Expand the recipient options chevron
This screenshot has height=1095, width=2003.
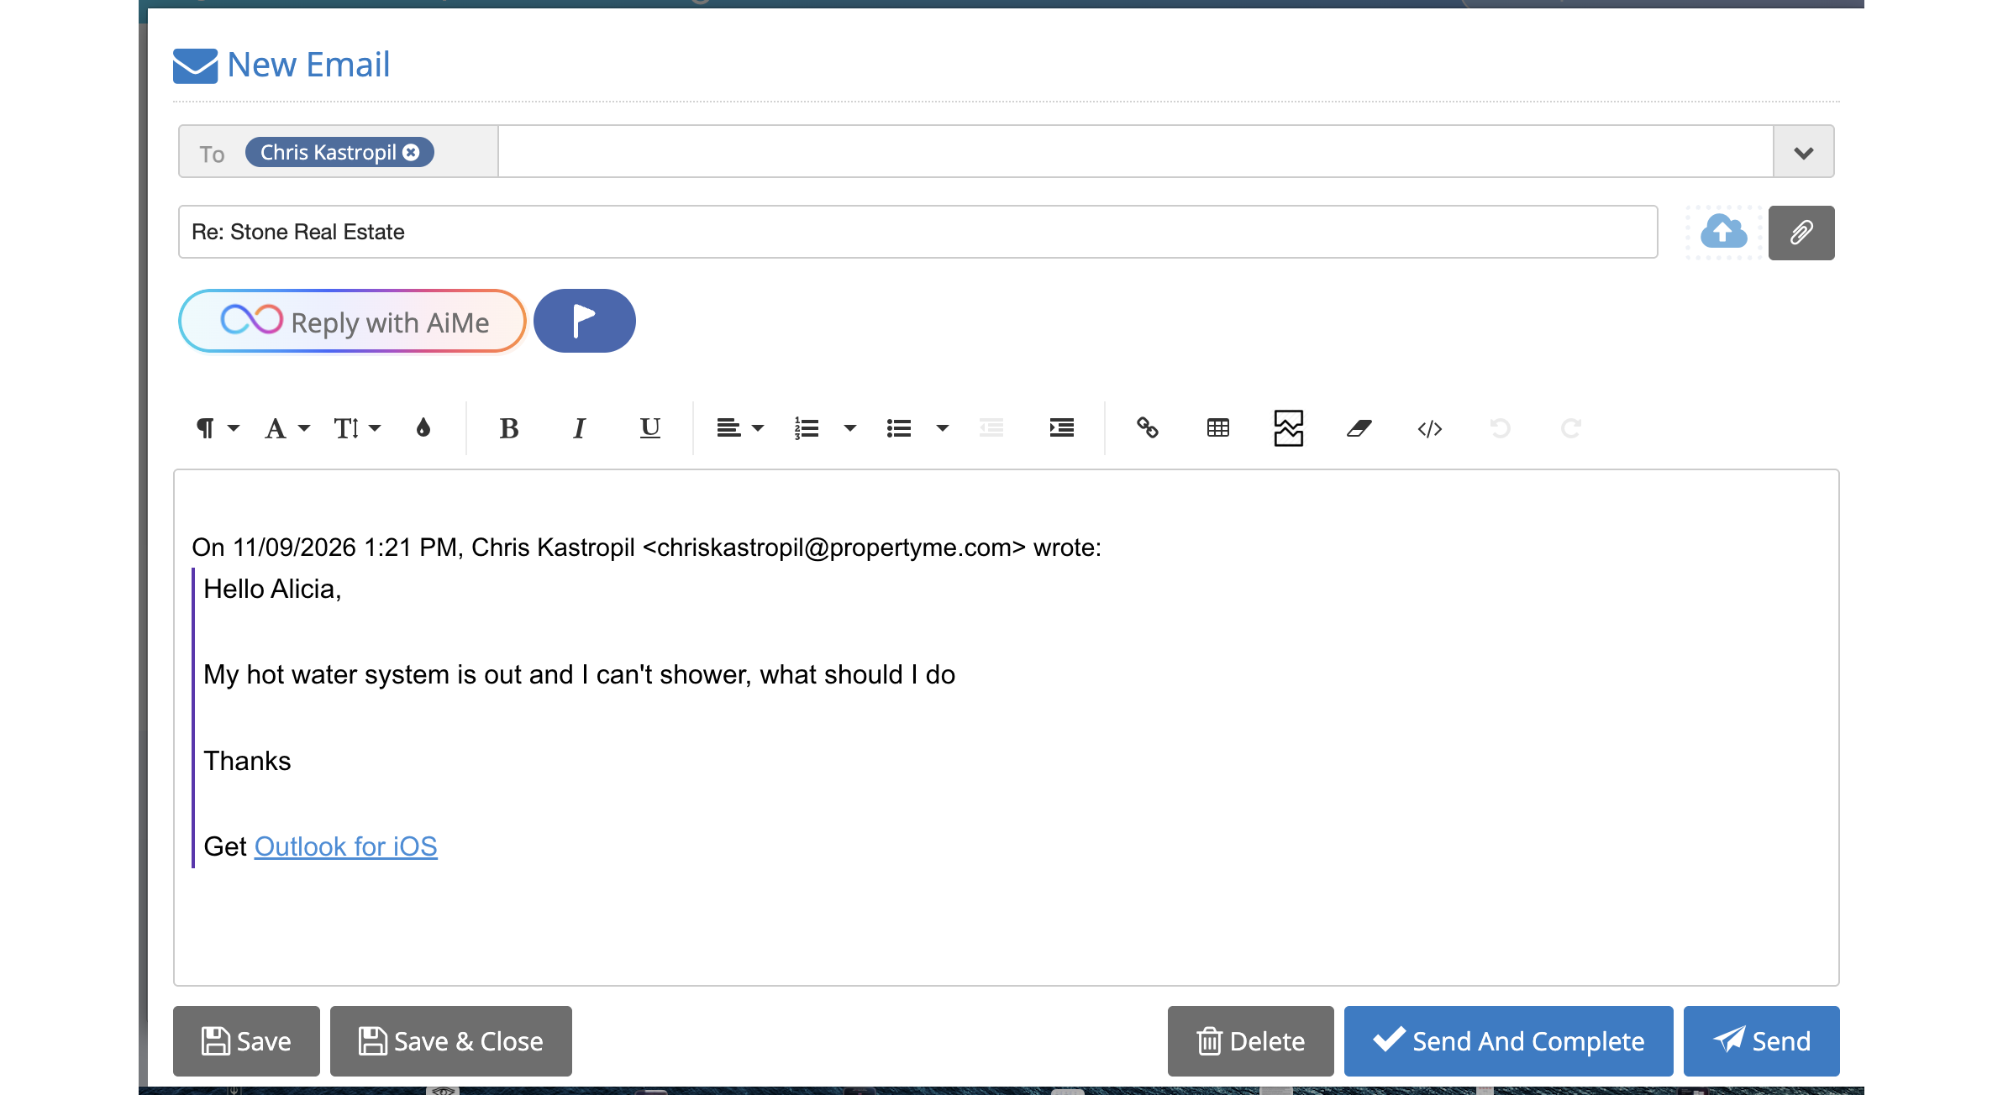(x=1803, y=152)
